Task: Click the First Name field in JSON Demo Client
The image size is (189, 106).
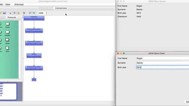Action: 163,58
